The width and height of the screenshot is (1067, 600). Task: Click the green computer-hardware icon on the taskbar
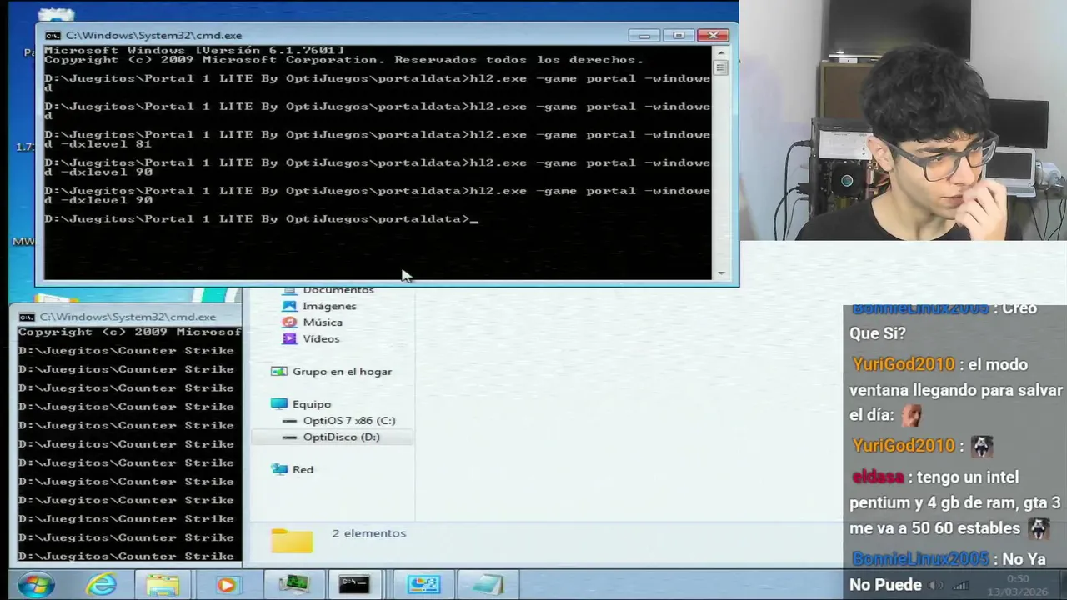[293, 585]
